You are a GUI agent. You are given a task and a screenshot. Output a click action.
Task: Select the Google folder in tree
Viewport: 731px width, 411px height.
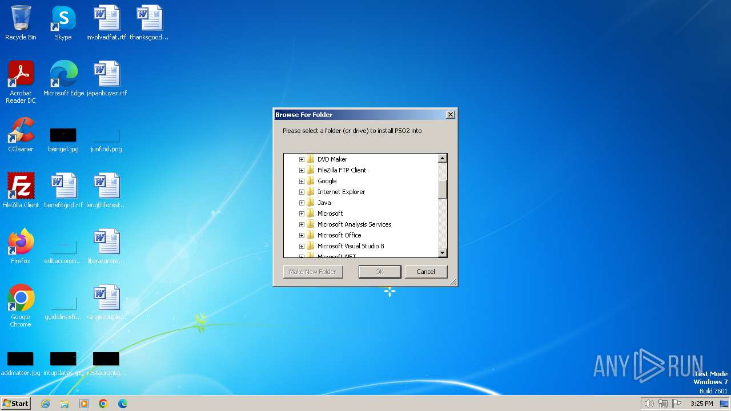(x=327, y=181)
